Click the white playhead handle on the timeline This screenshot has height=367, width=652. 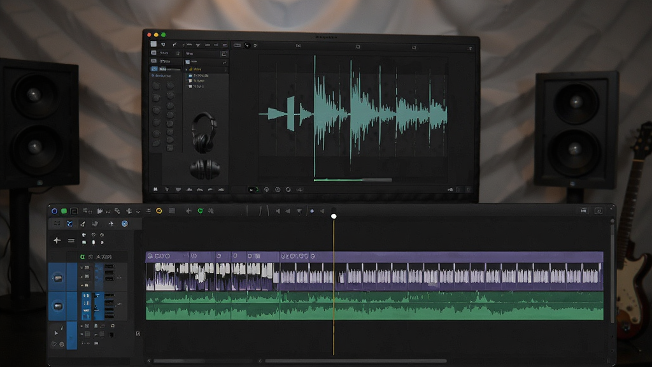pyautogui.click(x=334, y=217)
